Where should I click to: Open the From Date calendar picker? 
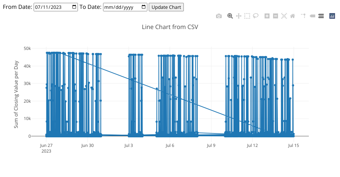74,7
